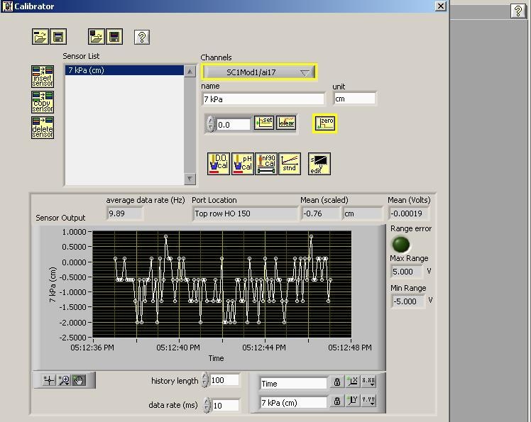Click Sensor List scrollbar down arrow

[190, 179]
